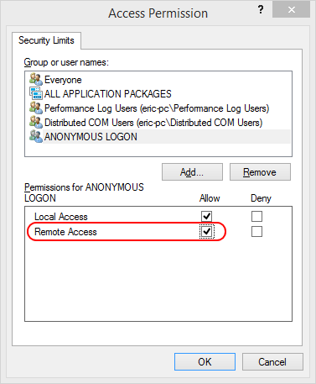The height and width of the screenshot is (384, 316).
Task: Click the ANONYMOUS LOGON user icon
Action: pos(36,136)
